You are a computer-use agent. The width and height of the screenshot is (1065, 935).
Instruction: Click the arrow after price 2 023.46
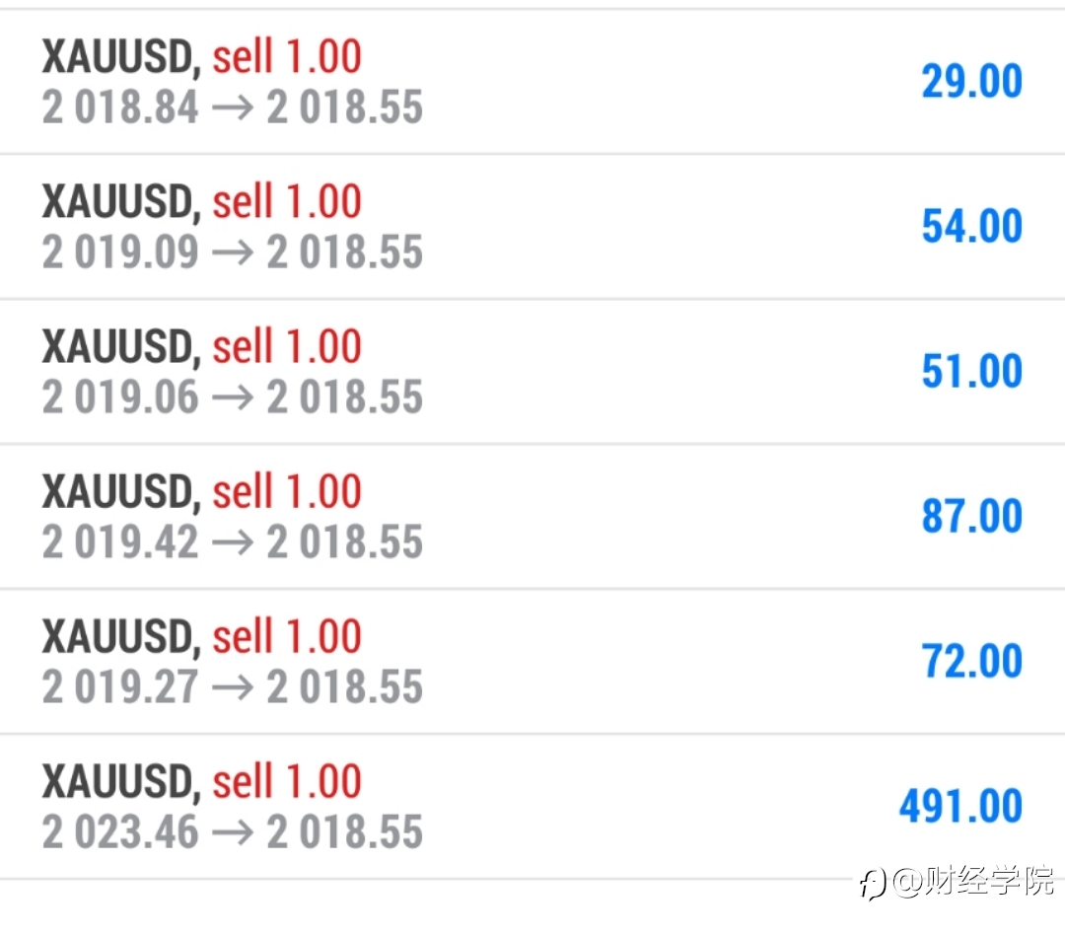tap(233, 833)
